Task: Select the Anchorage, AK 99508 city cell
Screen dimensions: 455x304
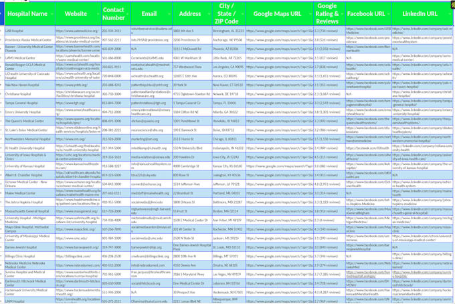Action: click(x=229, y=39)
